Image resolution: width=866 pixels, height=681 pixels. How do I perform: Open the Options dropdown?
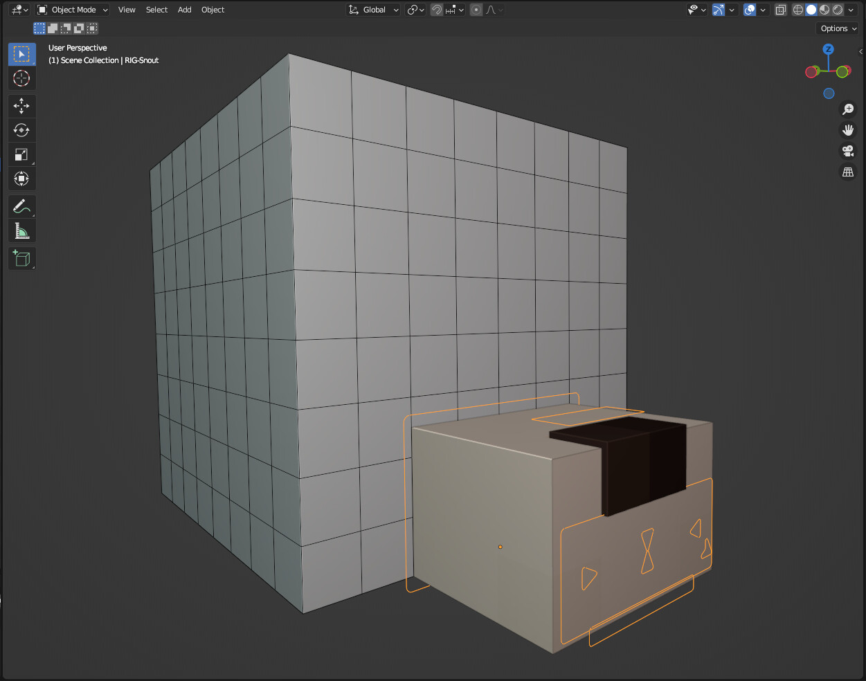point(838,28)
